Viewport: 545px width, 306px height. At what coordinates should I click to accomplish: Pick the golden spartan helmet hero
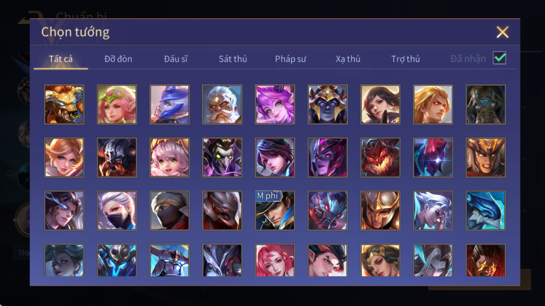[x=380, y=211]
